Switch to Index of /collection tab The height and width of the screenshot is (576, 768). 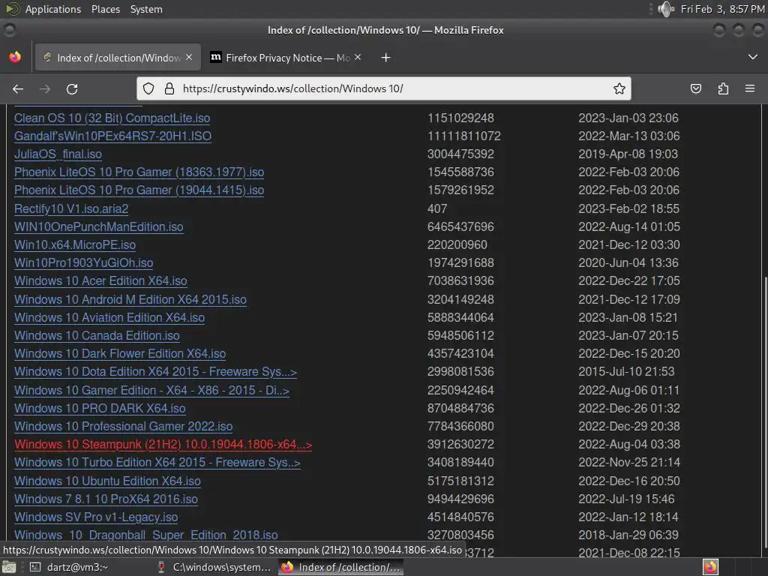[x=118, y=58]
